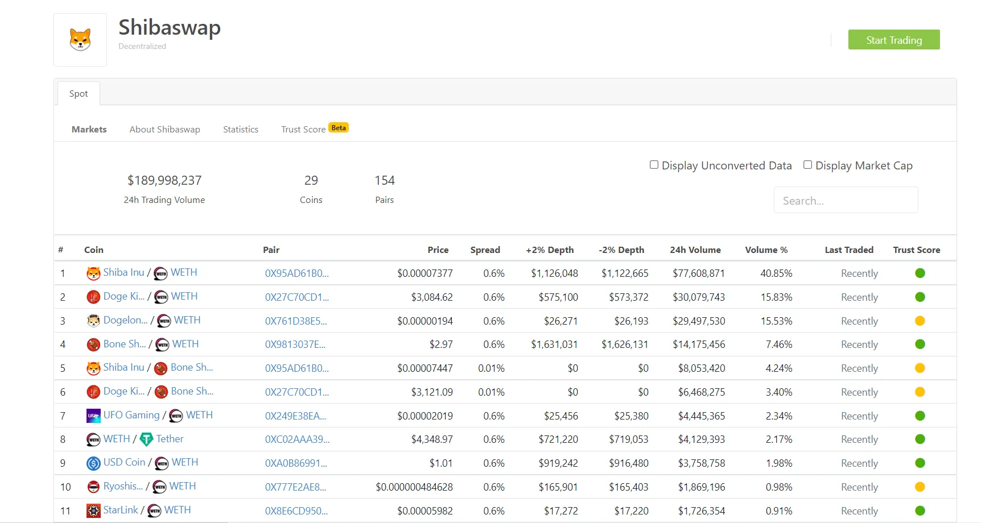Click Bone Sh... icon in row 5

[x=161, y=368]
